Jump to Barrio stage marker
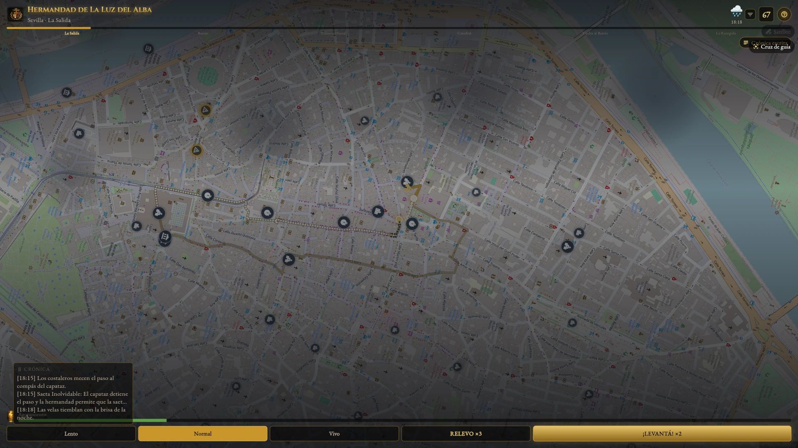 point(203,33)
